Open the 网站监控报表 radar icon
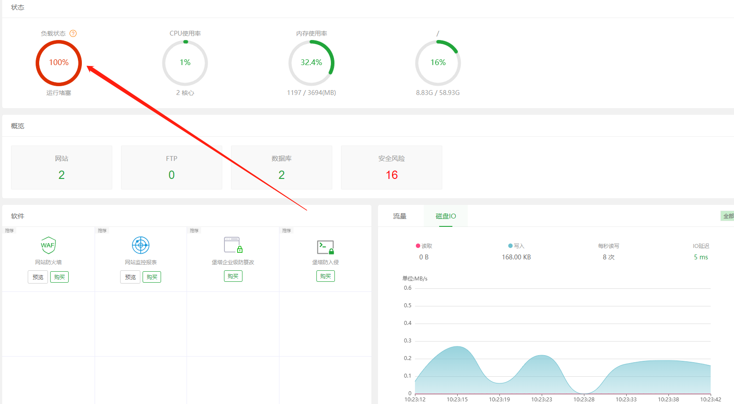The height and width of the screenshot is (404, 734). 141,245
